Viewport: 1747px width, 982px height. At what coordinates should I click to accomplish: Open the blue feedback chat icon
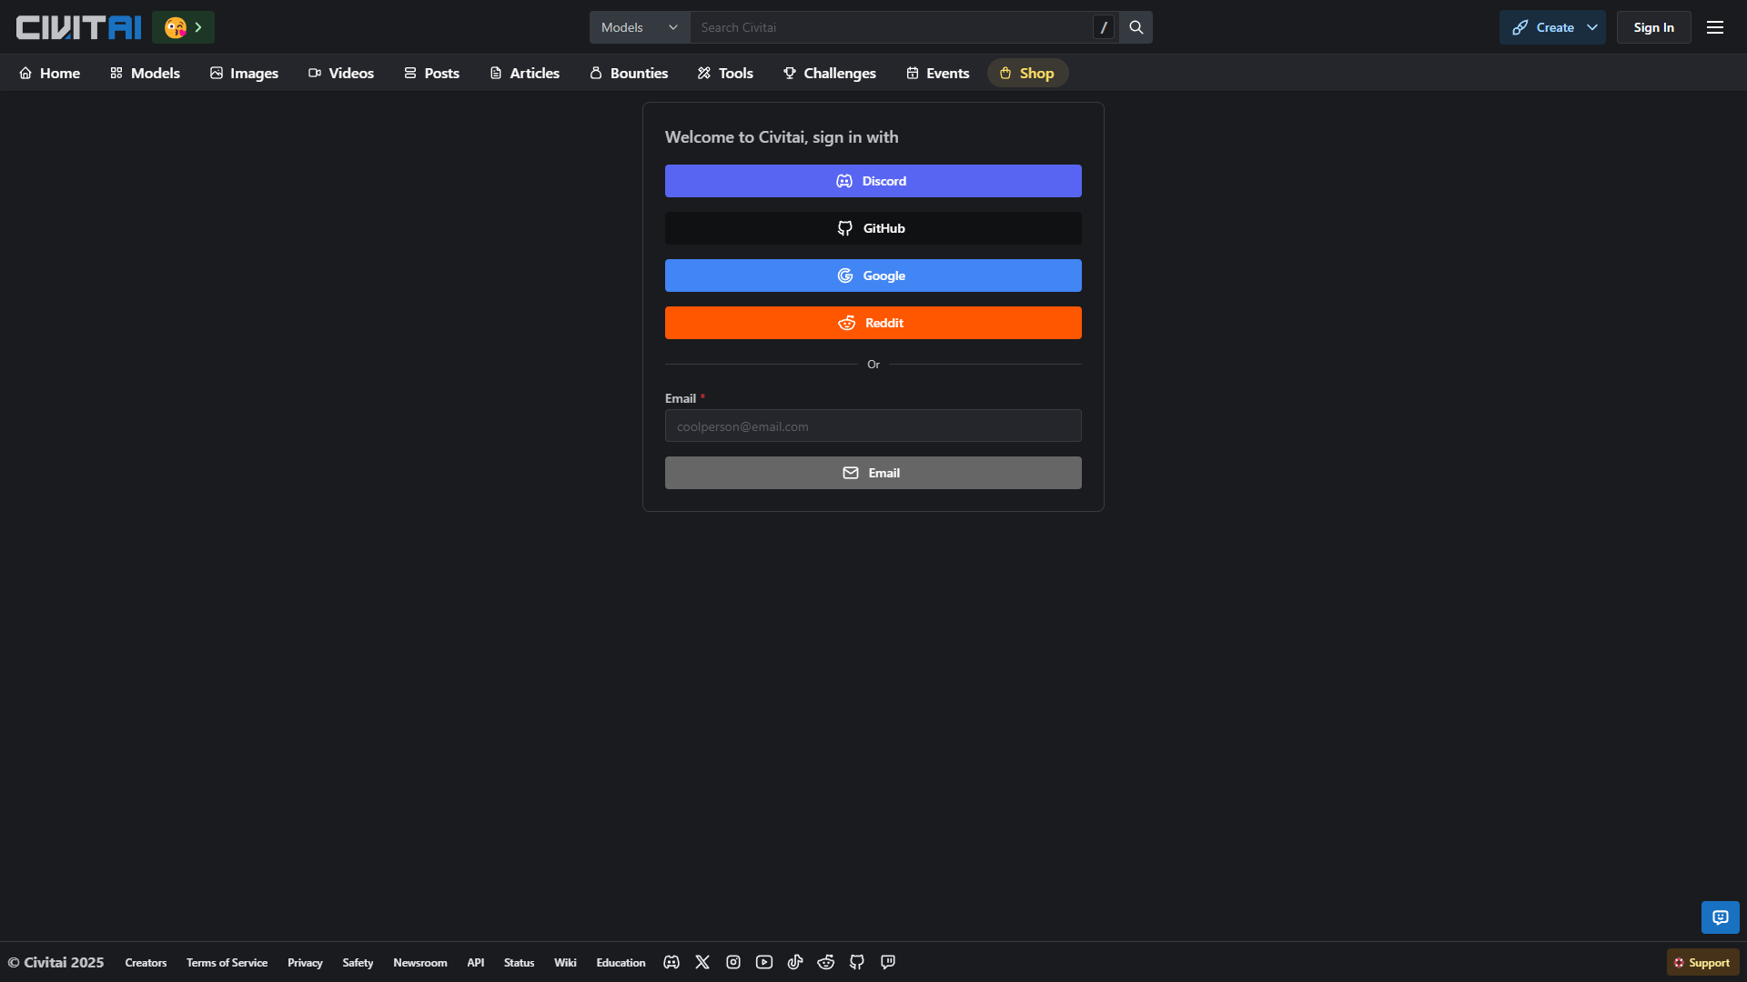pyautogui.click(x=1720, y=917)
